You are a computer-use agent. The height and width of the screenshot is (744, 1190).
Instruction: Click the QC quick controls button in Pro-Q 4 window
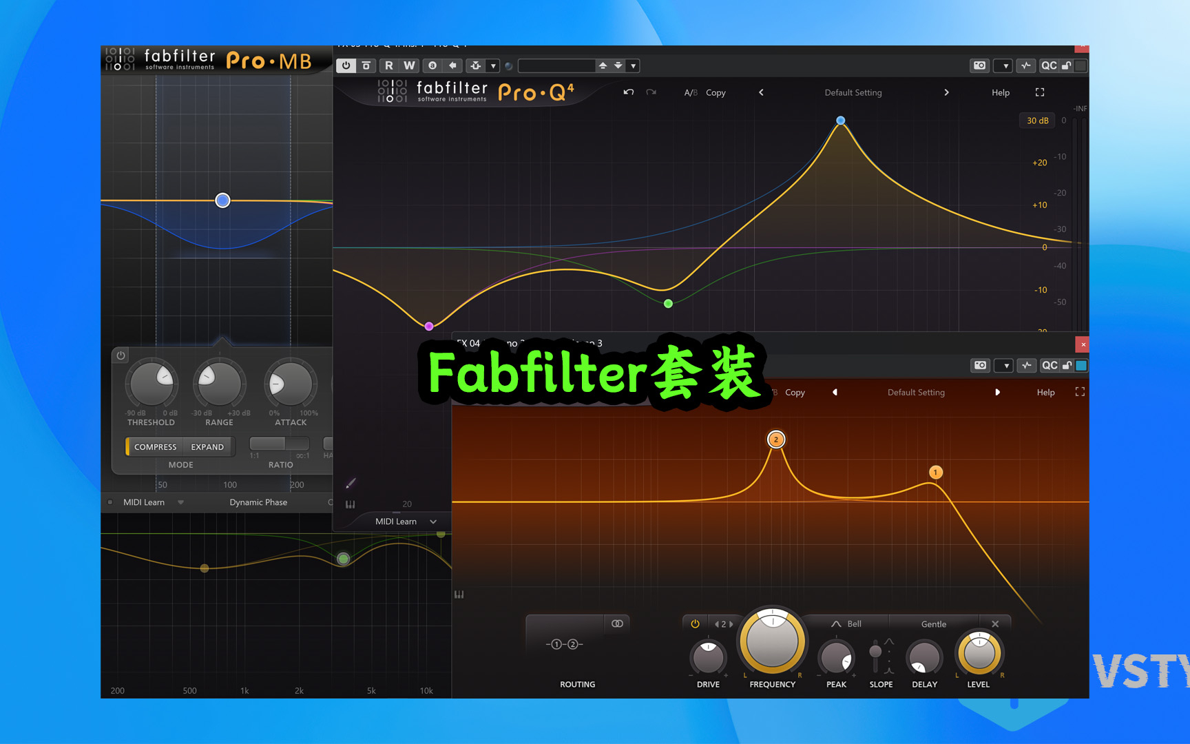point(1049,65)
